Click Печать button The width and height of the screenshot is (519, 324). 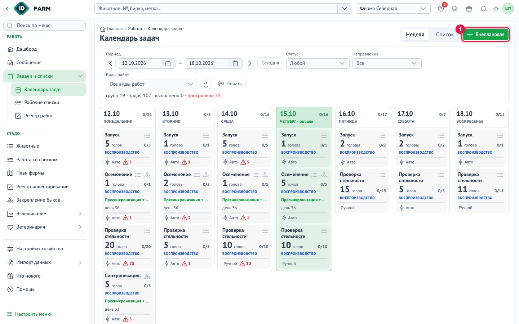click(230, 84)
